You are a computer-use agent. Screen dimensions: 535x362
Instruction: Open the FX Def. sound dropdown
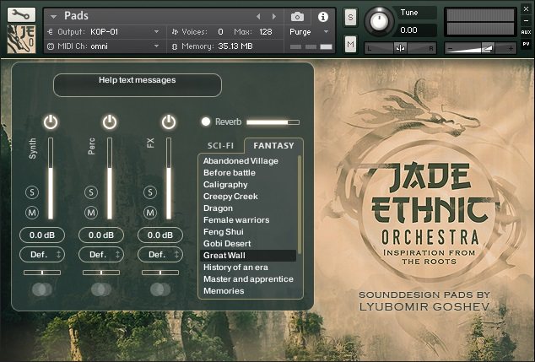coord(160,255)
